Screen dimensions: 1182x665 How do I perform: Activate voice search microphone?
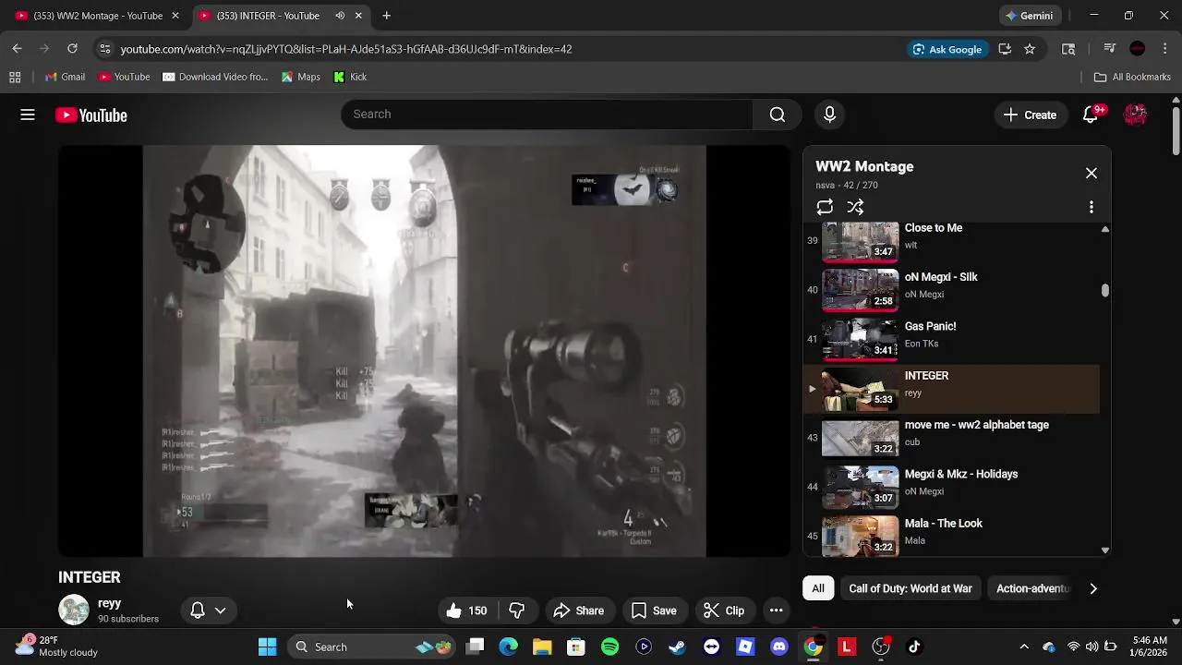(x=829, y=115)
